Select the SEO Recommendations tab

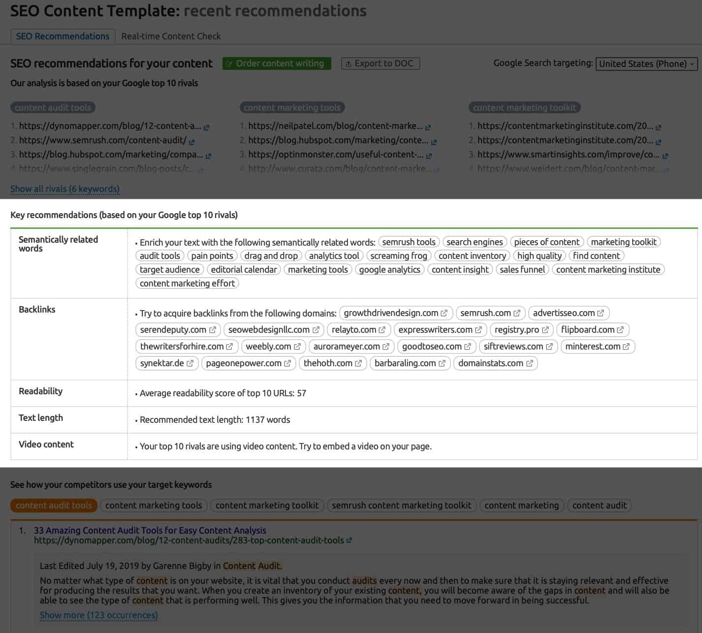63,36
